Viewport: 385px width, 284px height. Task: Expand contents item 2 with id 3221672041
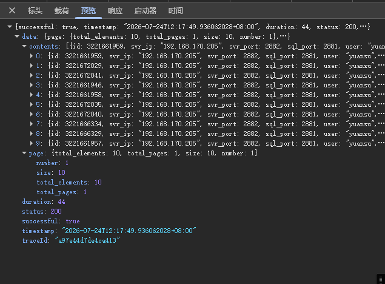[32, 75]
